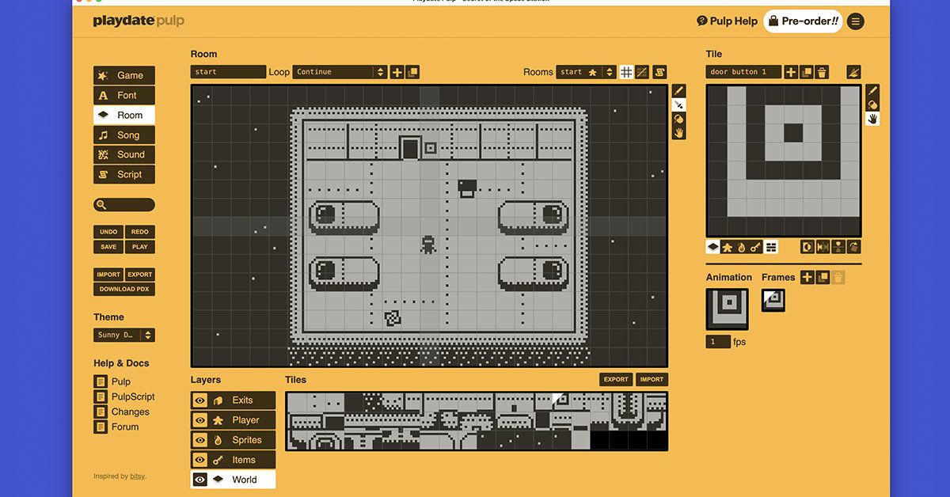Viewport: 950px width, 497px height.
Task: Add a new animation frame
Action: pos(807,277)
